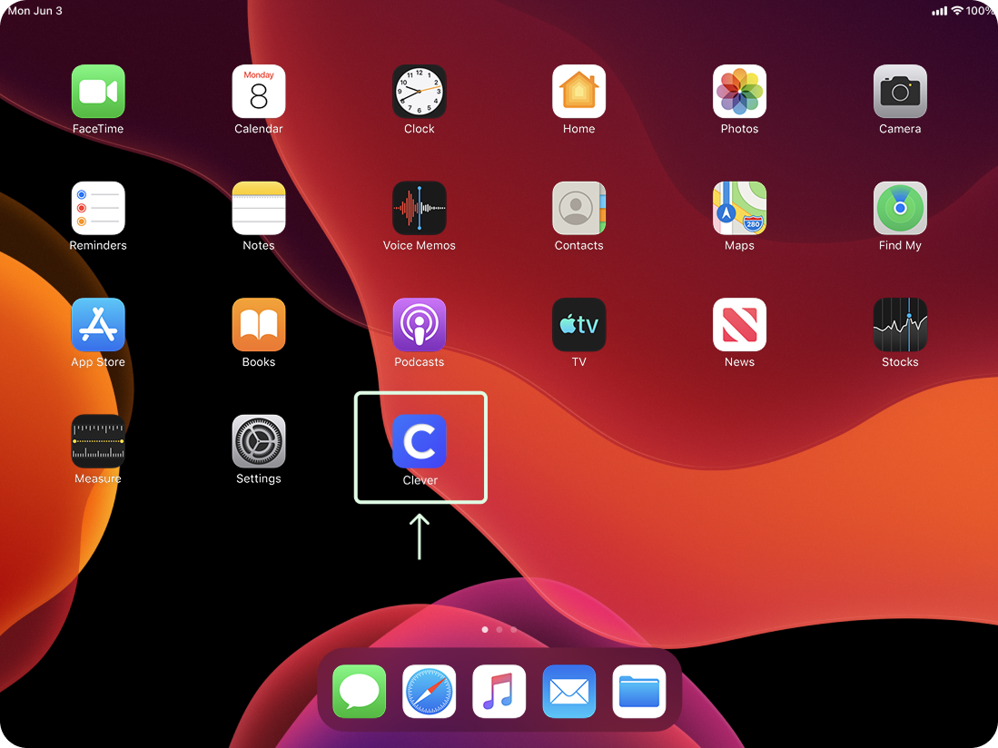Open the Podcasts app

(419, 324)
